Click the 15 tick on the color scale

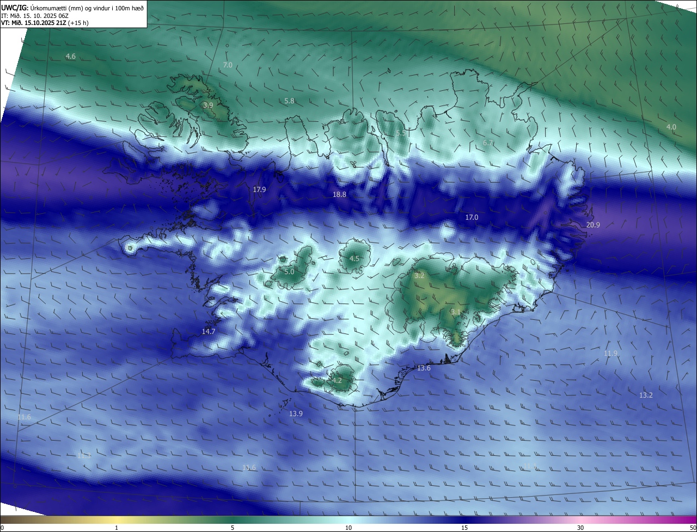click(x=464, y=528)
